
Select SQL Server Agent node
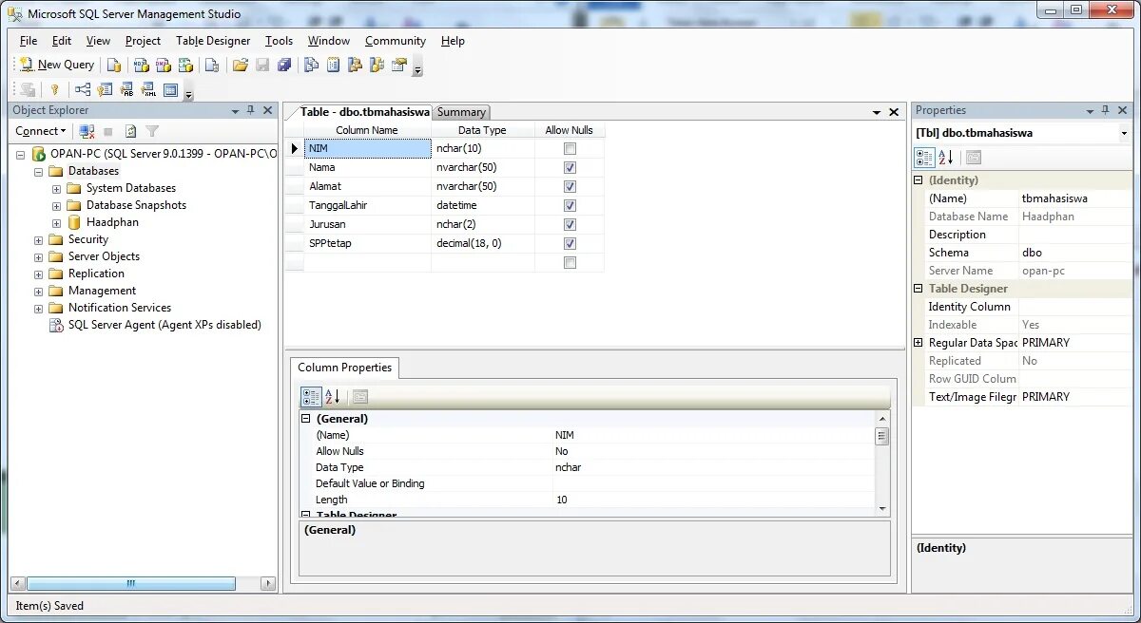pos(164,325)
